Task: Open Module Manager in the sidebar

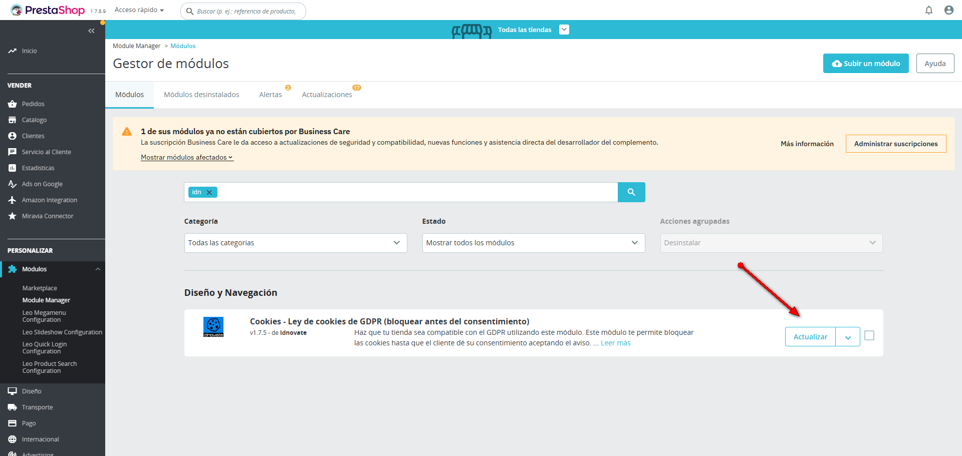Action: coord(46,300)
